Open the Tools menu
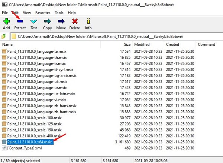 coord(59,13)
